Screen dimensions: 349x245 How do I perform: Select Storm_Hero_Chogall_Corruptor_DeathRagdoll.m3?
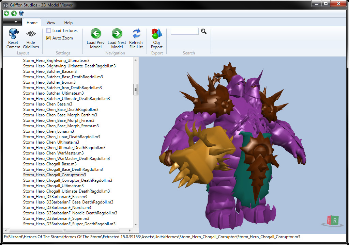coord(68,180)
